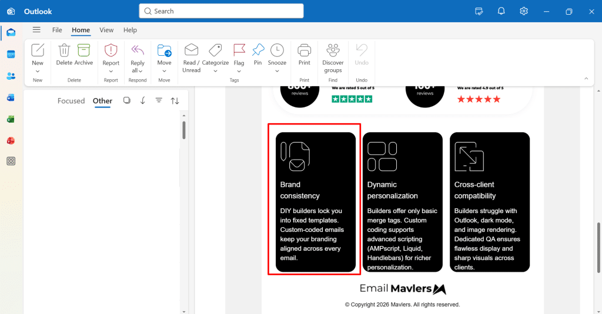Image resolution: width=602 pixels, height=314 pixels.
Task: Click the message list scroll down arrow
Action: click(184, 312)
